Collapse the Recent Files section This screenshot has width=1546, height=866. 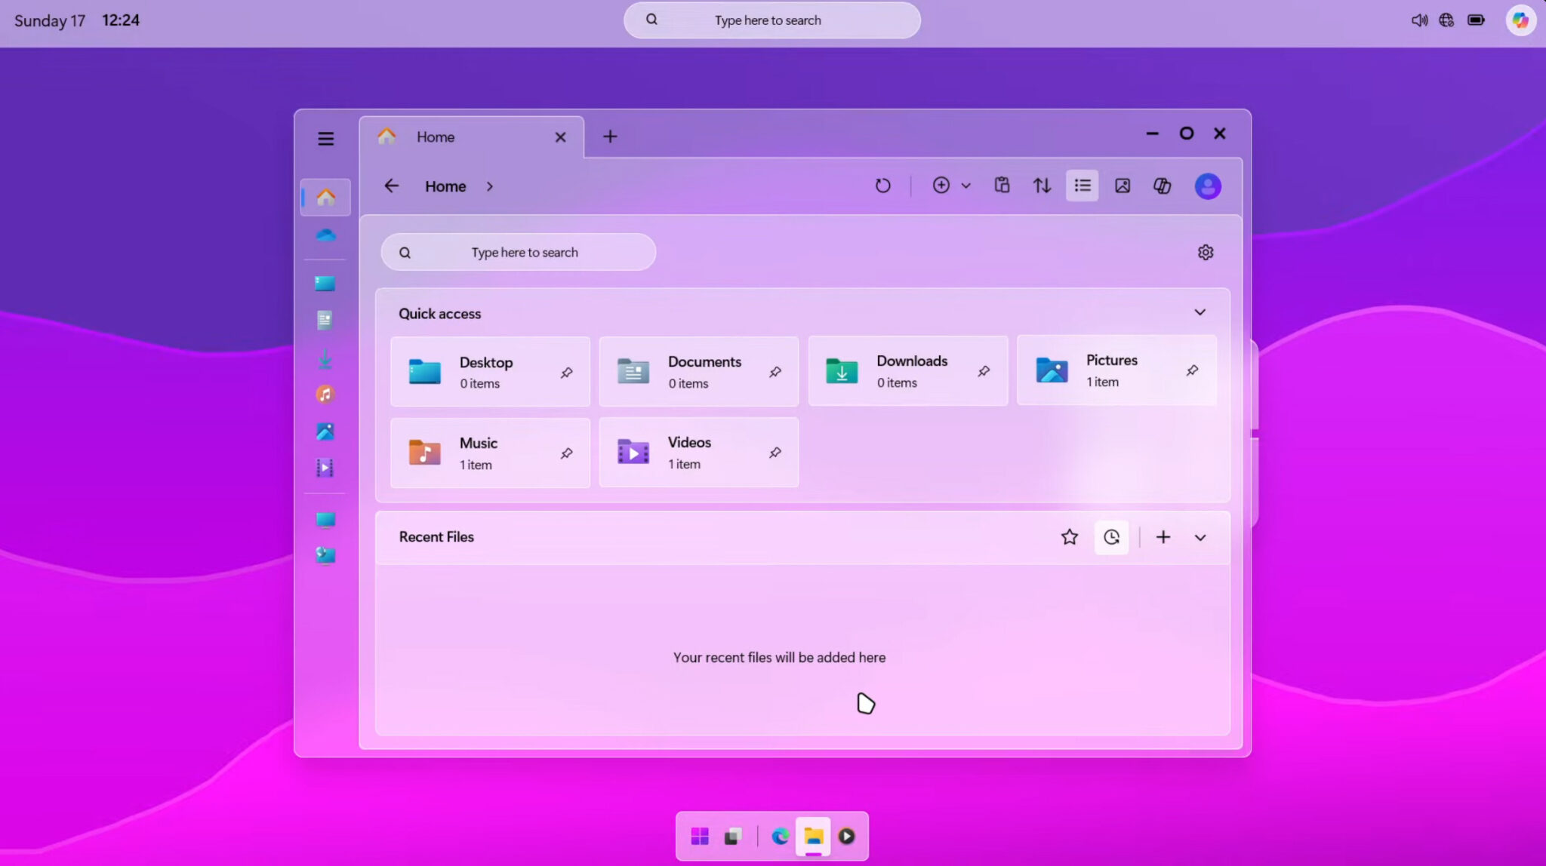(1200, 537)
